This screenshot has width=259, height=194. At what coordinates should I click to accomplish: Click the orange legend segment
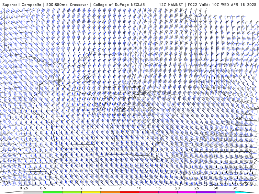point(110,192)
